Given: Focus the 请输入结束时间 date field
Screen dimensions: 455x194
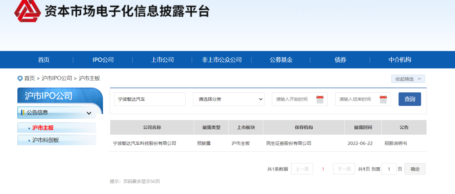Looking at the screenshot, I should click(363, 99).
